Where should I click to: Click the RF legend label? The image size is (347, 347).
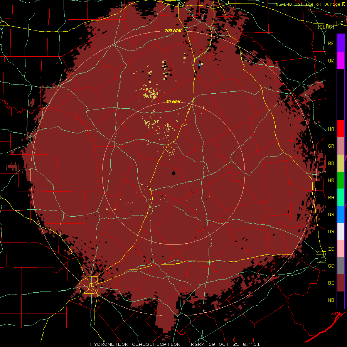[x=331, y=43]
